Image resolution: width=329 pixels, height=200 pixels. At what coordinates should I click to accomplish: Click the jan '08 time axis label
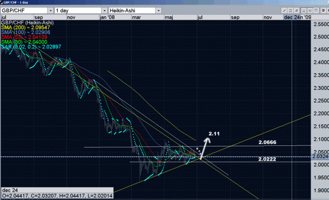(x=107, y=17)
